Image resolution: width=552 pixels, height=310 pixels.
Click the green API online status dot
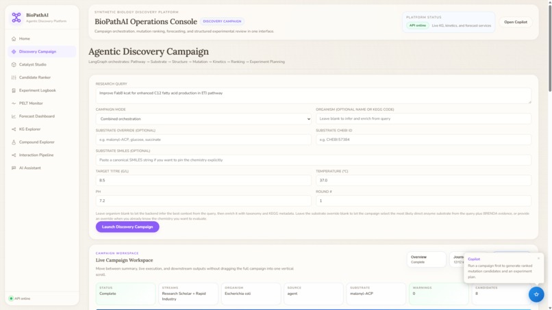[11, 298]
